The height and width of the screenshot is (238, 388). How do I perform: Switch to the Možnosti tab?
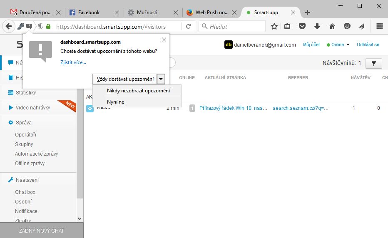click(153, 12)
